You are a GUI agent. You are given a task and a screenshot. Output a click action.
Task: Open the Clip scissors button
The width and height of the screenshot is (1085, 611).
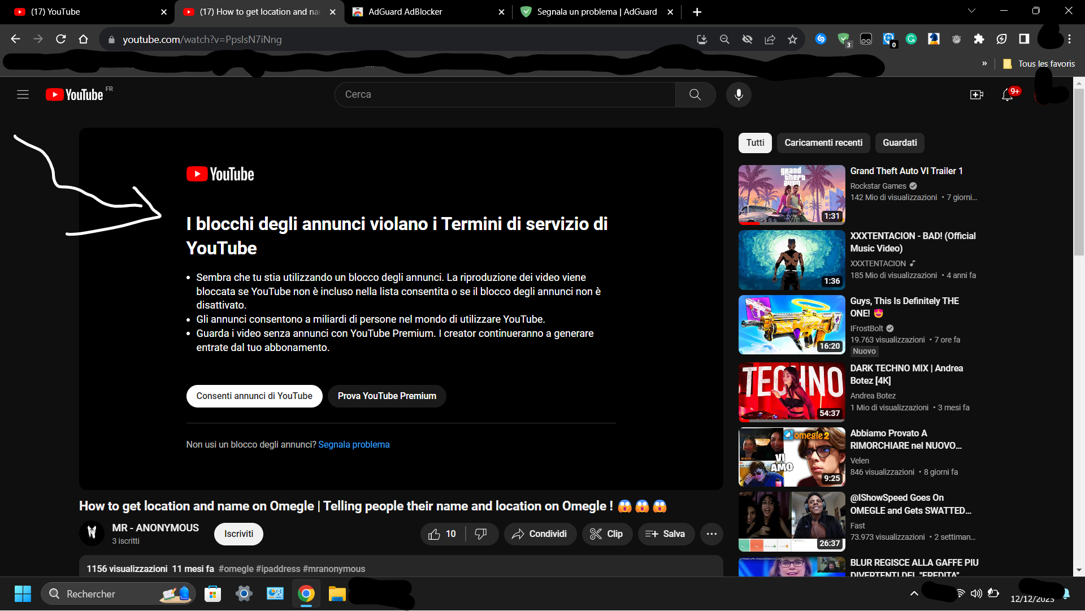coord(607,534)
